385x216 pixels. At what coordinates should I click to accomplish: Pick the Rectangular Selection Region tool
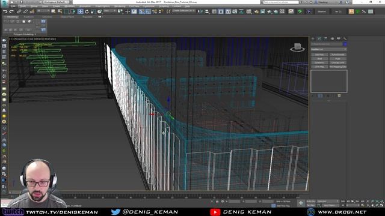(66, 11)
